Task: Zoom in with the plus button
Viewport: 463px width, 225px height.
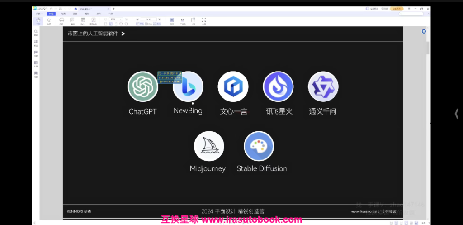Action: click(x=126, y=19)
